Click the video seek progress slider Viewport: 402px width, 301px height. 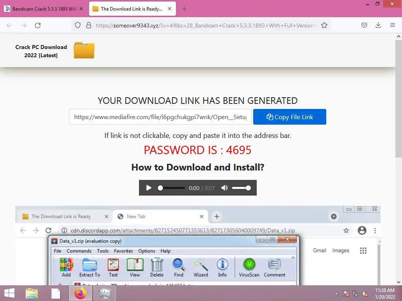click(172, 188)
